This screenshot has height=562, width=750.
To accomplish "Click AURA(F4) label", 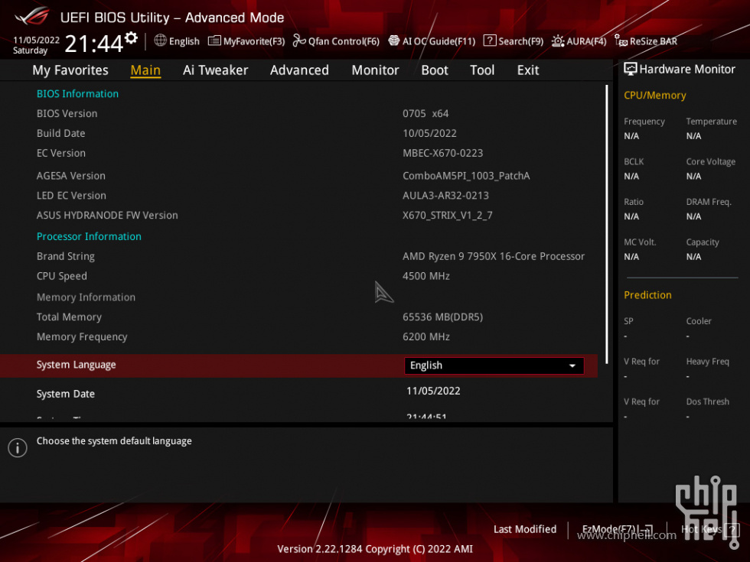I will pos(586,41).
